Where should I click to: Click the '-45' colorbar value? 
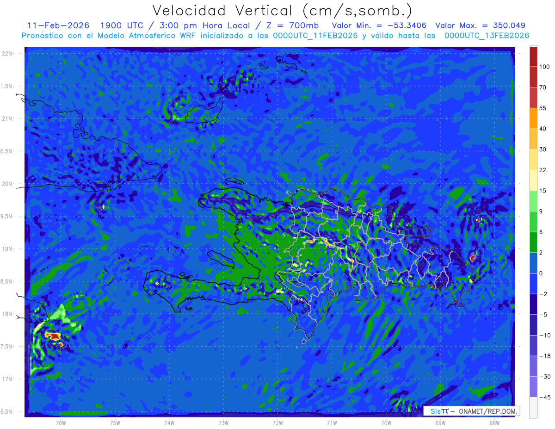pos(544,397)
